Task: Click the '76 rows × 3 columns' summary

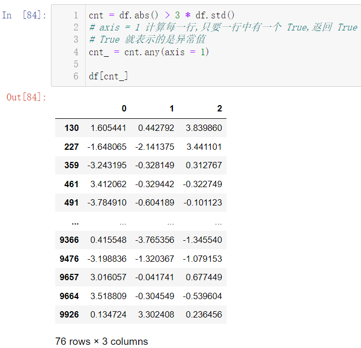Action: click(x=101, y=341)
